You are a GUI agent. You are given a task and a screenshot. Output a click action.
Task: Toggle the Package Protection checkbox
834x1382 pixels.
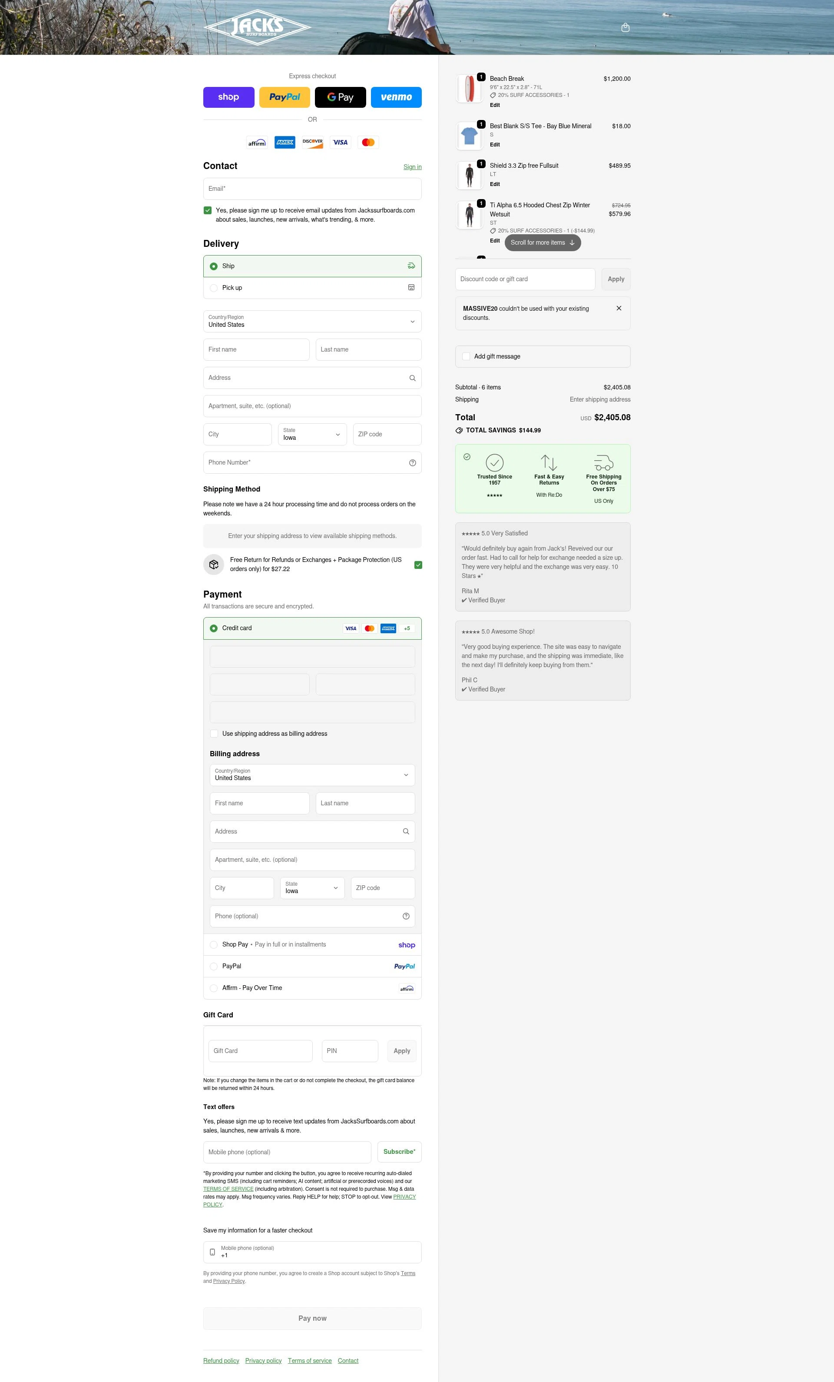click(417, 565)
